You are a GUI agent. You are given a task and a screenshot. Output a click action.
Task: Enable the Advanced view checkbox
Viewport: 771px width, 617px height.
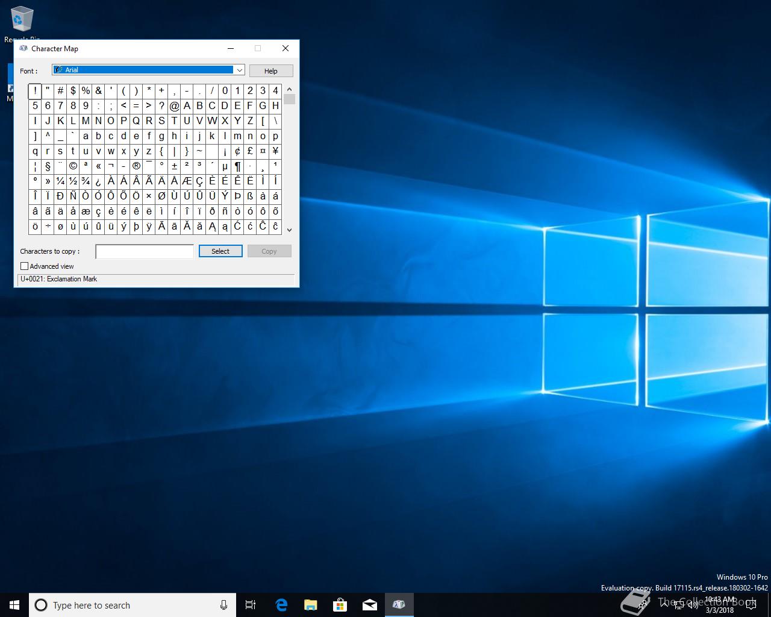25,266
